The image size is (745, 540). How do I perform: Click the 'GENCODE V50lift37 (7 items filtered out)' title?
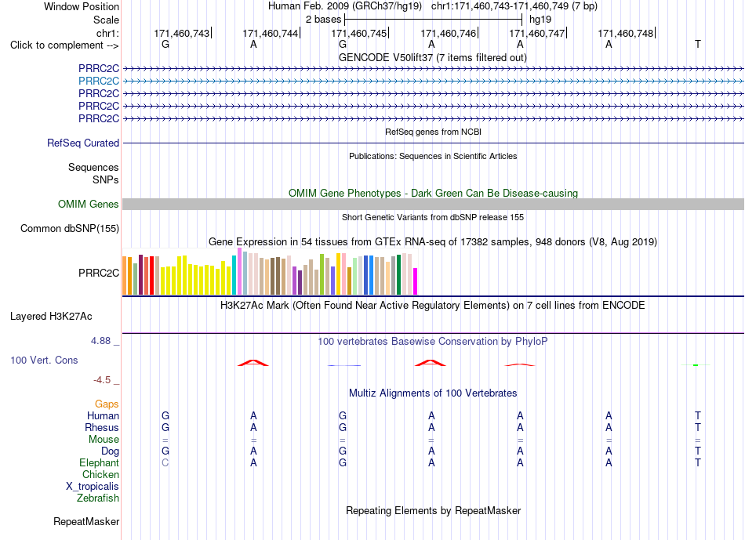coord(433,57)
